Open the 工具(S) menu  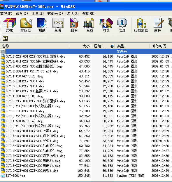click(x=38, y=13)
